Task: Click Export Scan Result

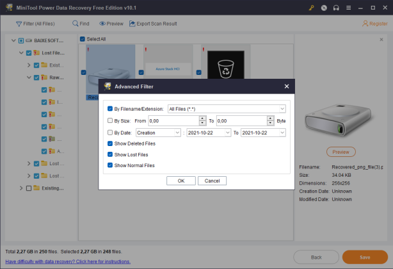Action: 153,24
